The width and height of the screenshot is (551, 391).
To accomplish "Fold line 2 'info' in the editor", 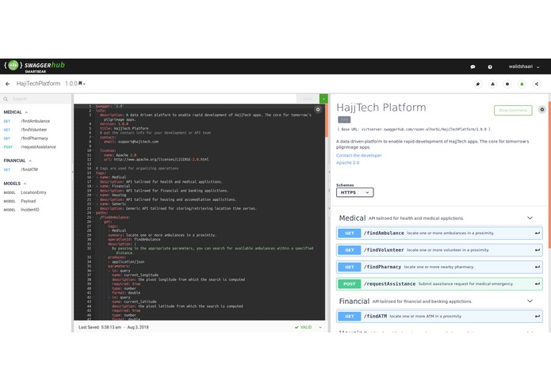I will point(93,111).
